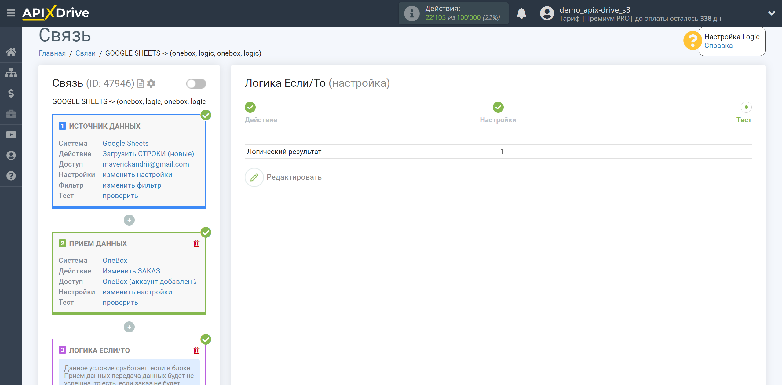This screenshot has height=385, width=782.
Task: Open OneBox system link
Action: pos(115,260)
